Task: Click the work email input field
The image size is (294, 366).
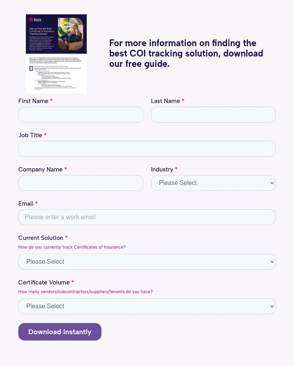Action: point(147,217)
